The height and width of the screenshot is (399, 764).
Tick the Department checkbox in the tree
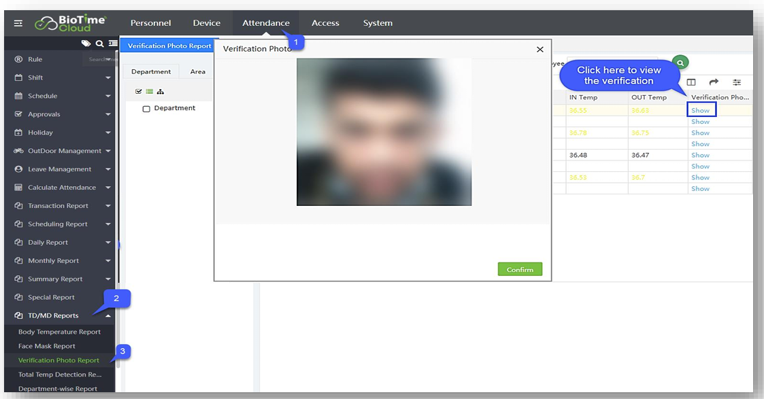pos(146,109)
